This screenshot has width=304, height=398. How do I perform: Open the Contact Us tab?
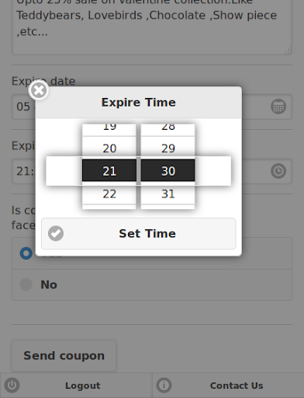pos(228,386)
